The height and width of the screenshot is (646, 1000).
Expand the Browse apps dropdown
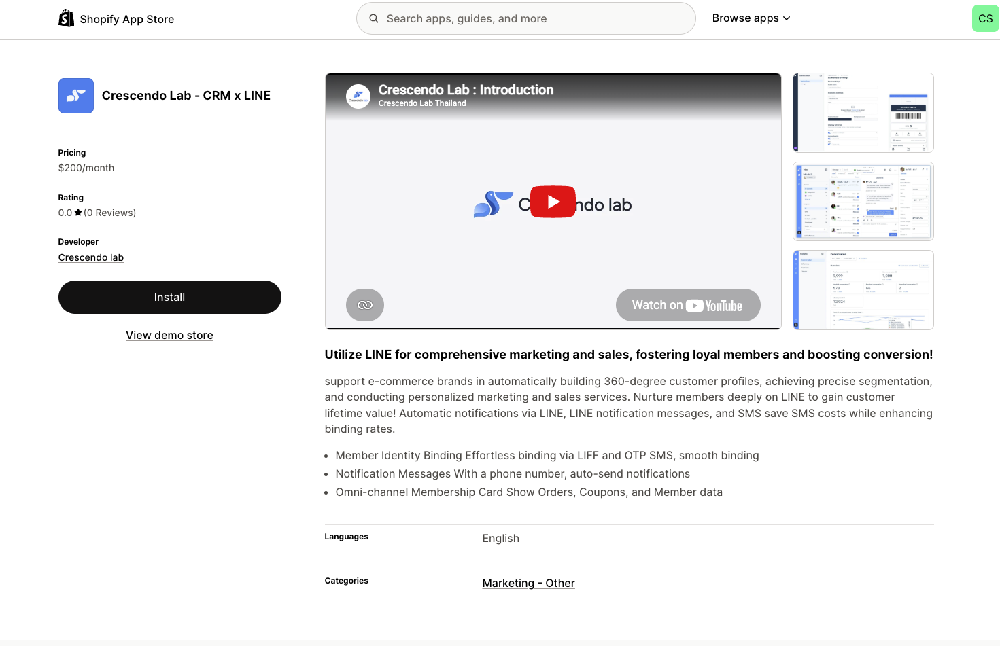pos(751,18)
